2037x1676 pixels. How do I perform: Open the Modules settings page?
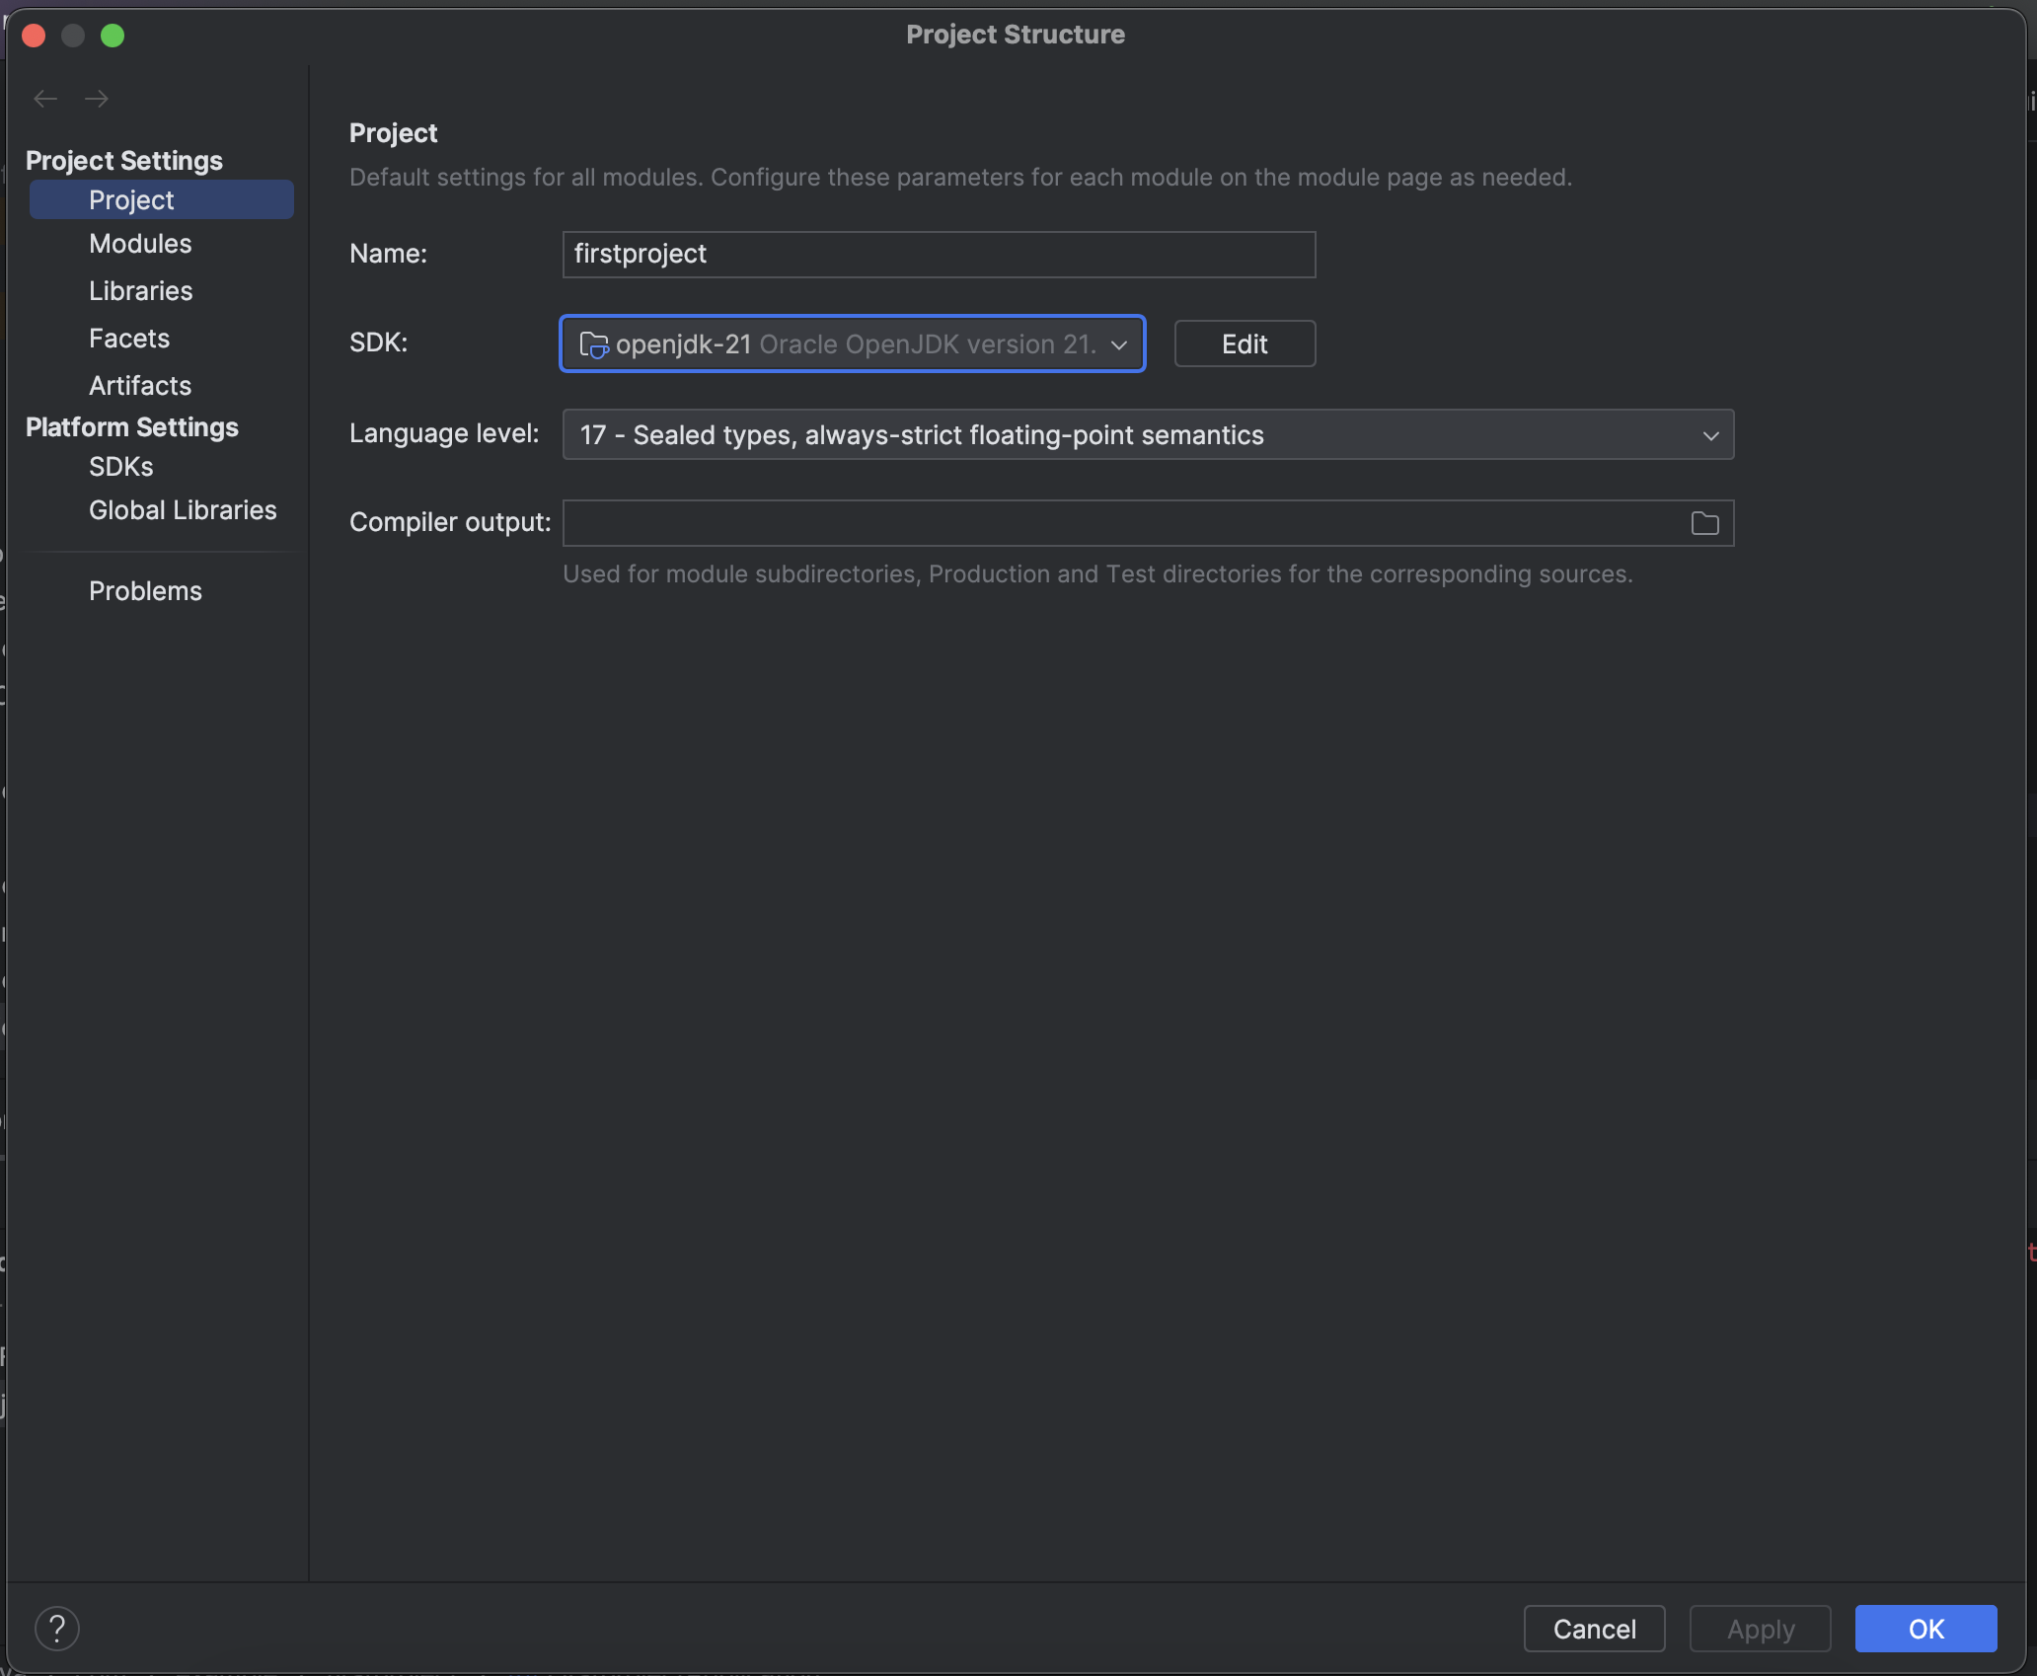click(x=140, y=244)
